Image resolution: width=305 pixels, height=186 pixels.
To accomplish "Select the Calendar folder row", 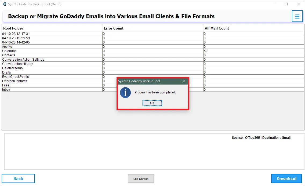I will coord(153,51).
